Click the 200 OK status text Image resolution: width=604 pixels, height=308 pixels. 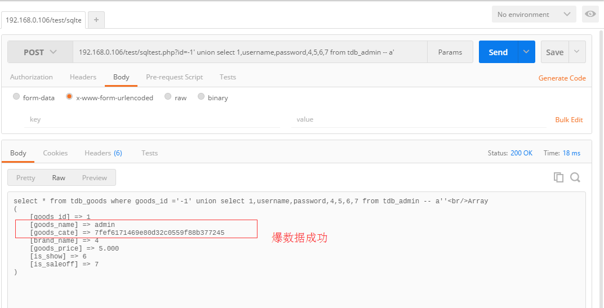click(522, 153)
